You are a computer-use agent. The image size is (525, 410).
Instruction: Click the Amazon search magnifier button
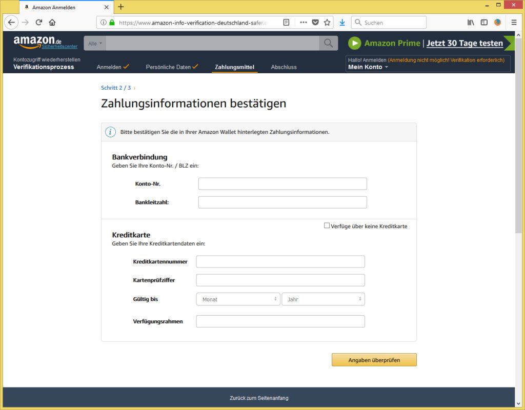pos(329,43)
